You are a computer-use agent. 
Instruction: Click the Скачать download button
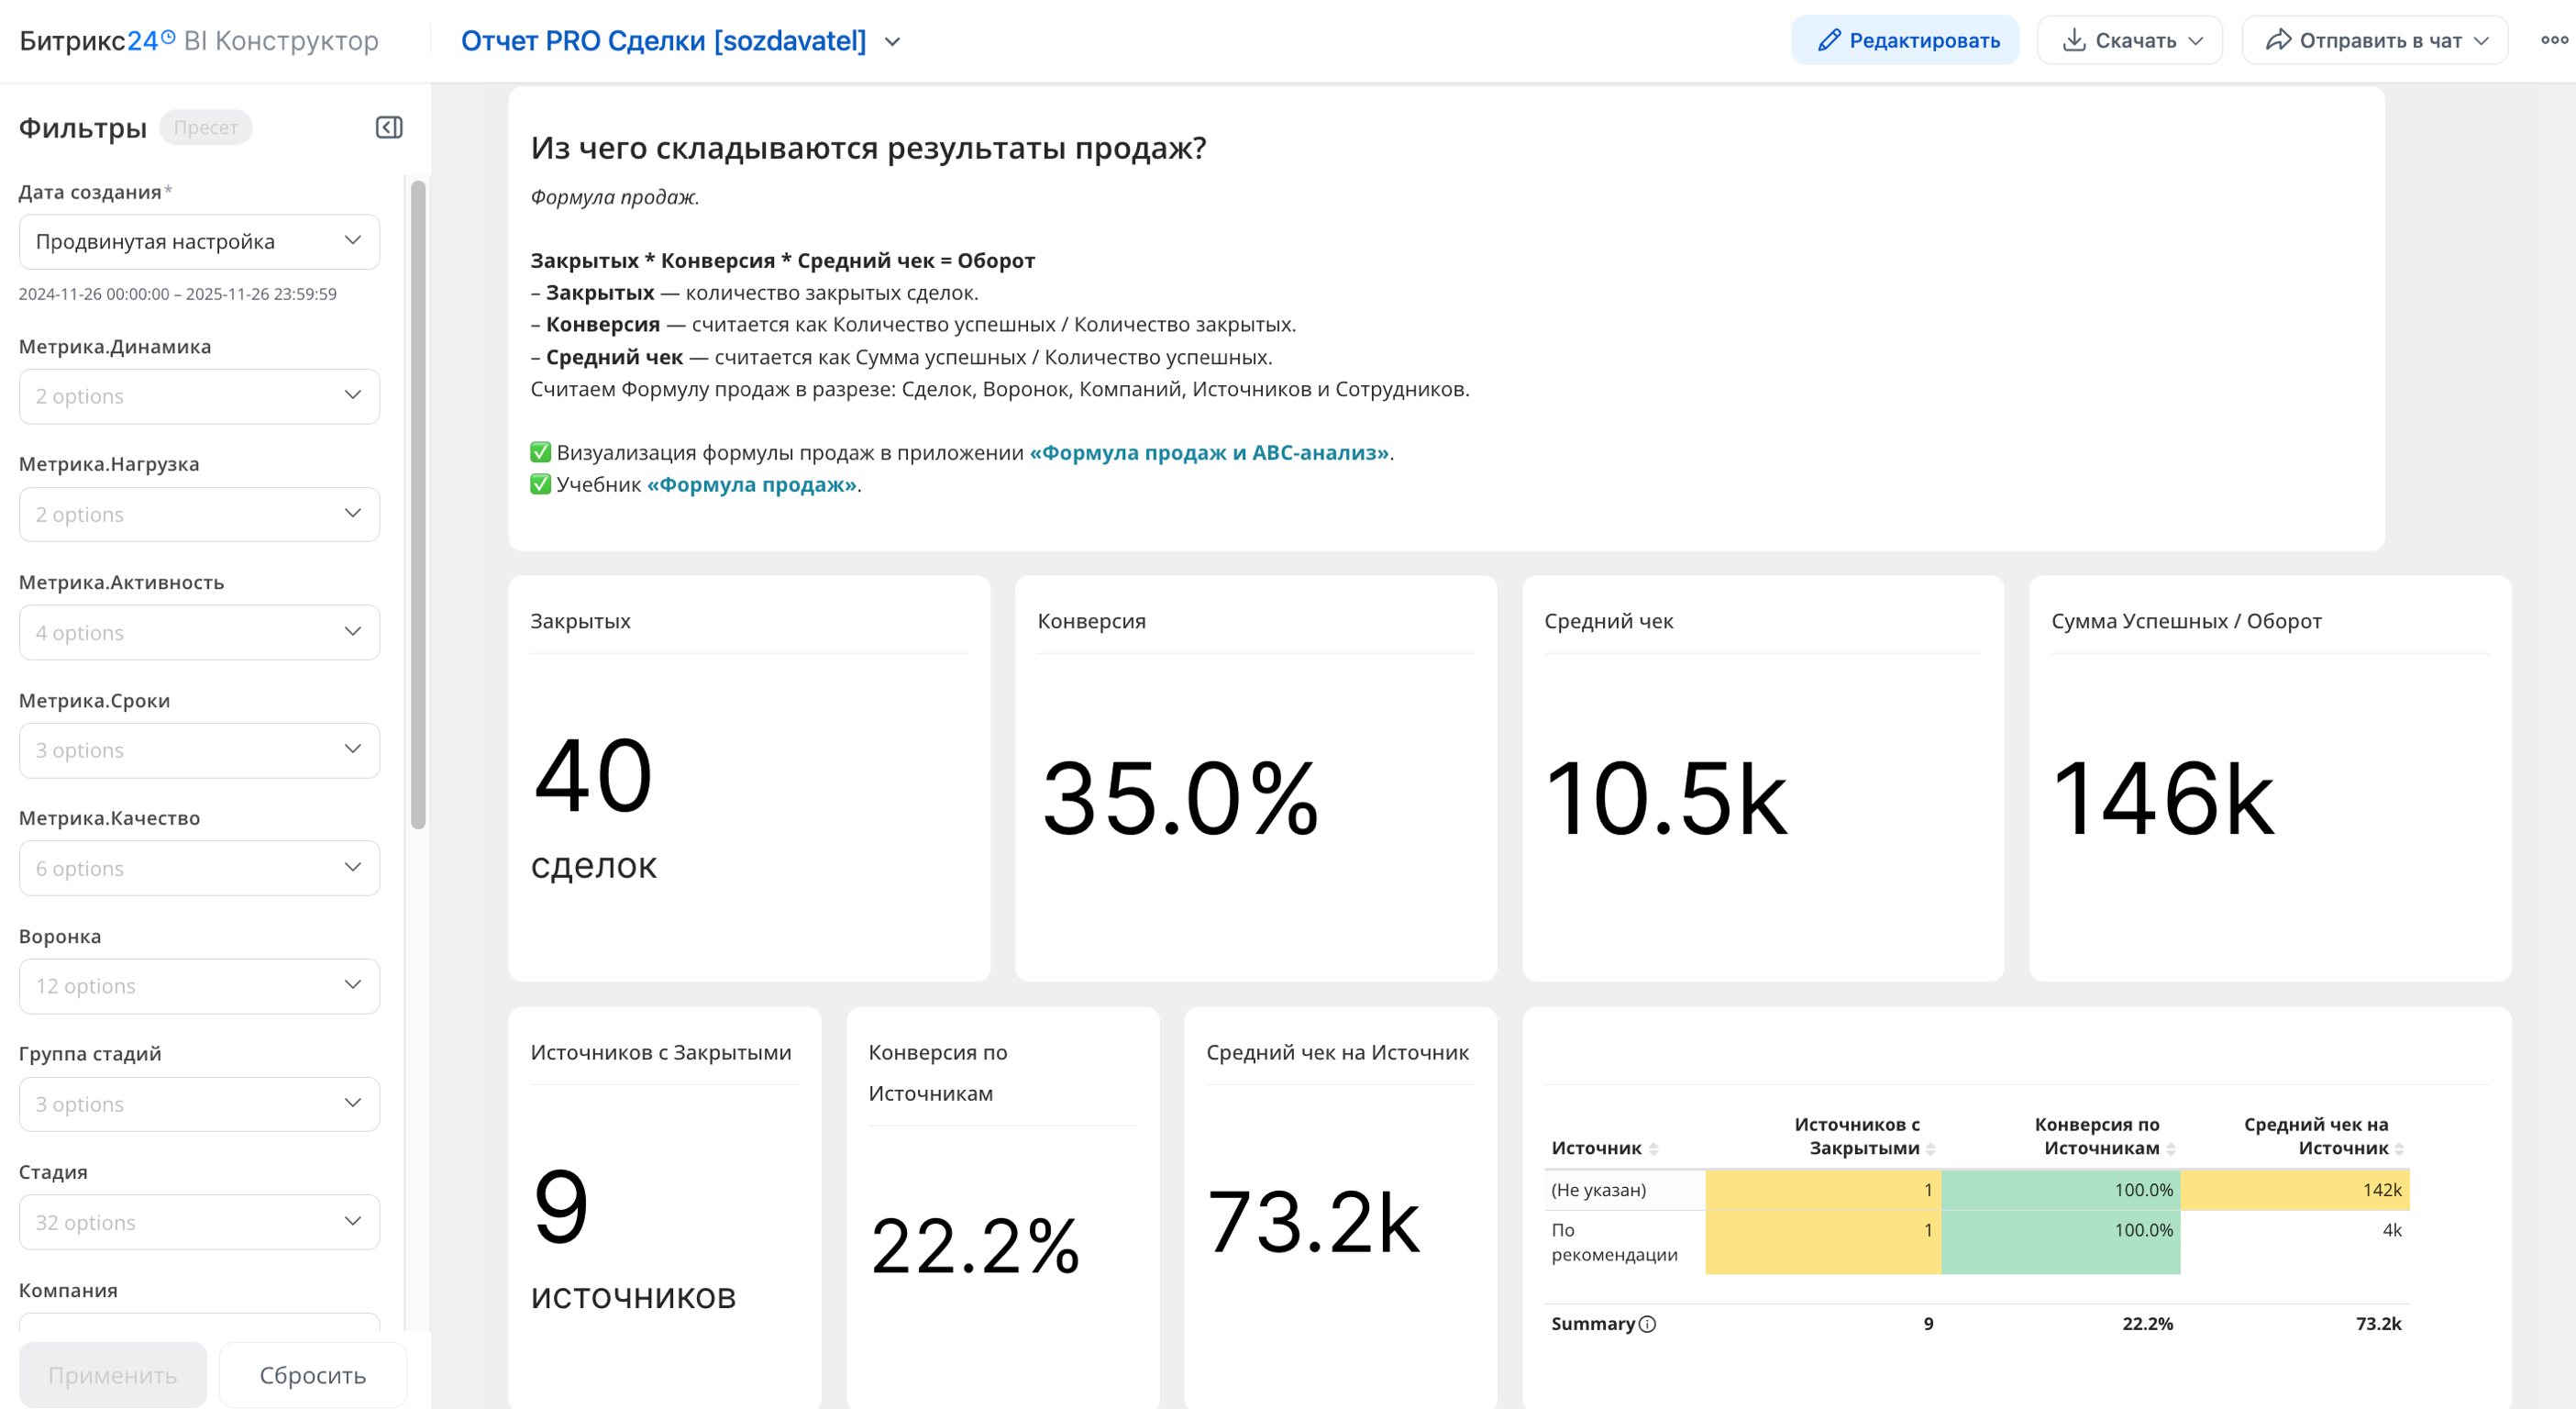point(2130,40)
